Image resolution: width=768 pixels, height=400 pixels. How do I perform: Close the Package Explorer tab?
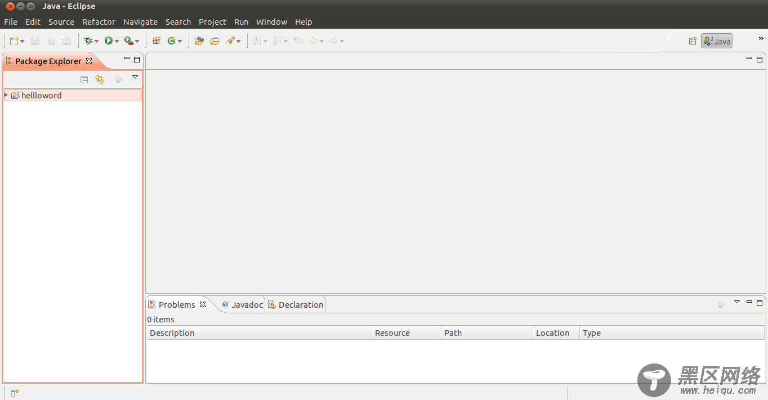[x=89, y=61]
